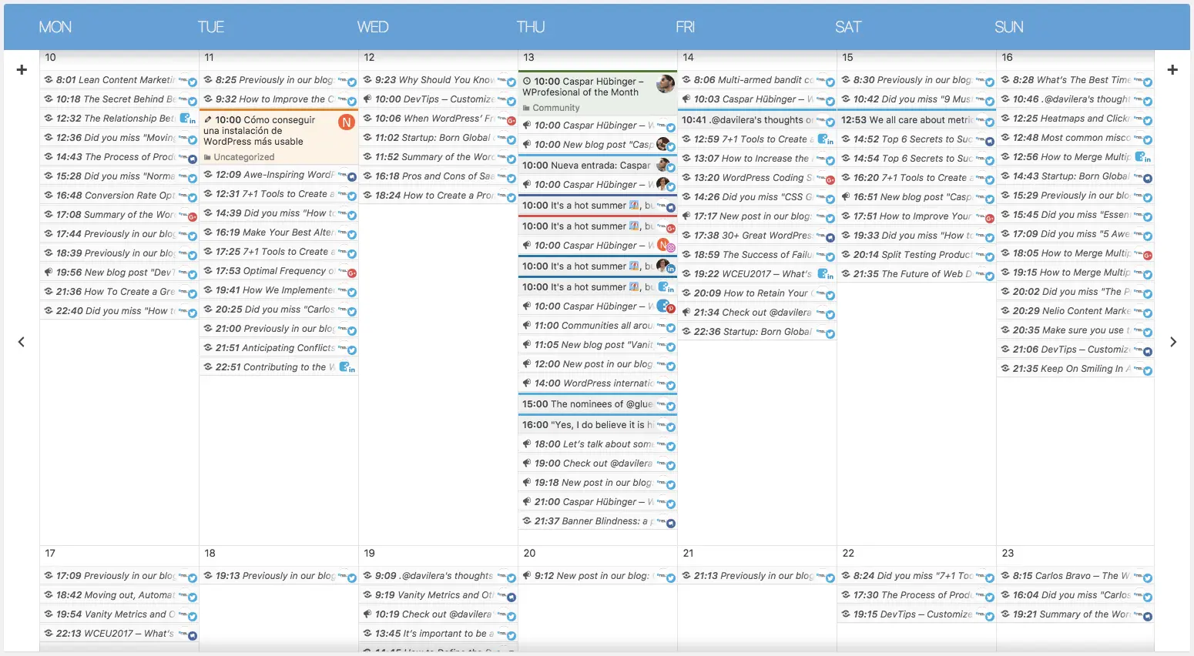
Task: Click the MON column header
Action: tap(55, 28)
